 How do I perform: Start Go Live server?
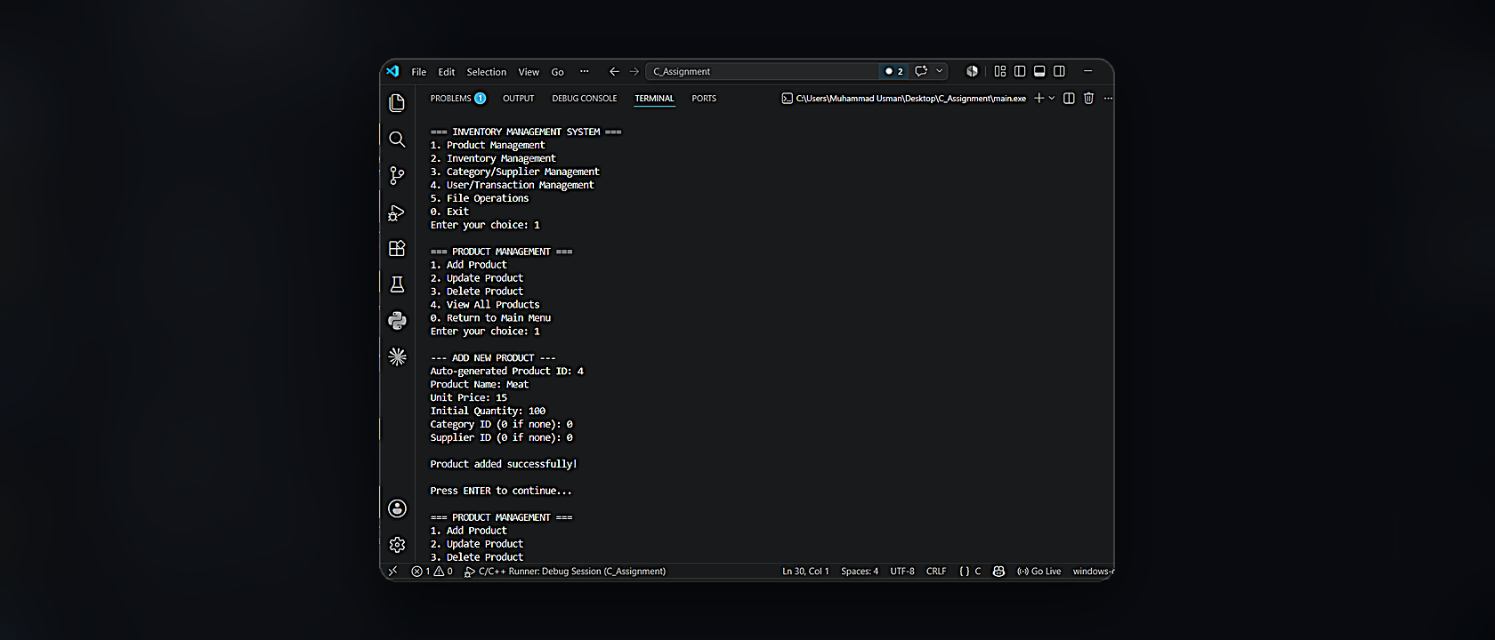[x=1038, y=572]
